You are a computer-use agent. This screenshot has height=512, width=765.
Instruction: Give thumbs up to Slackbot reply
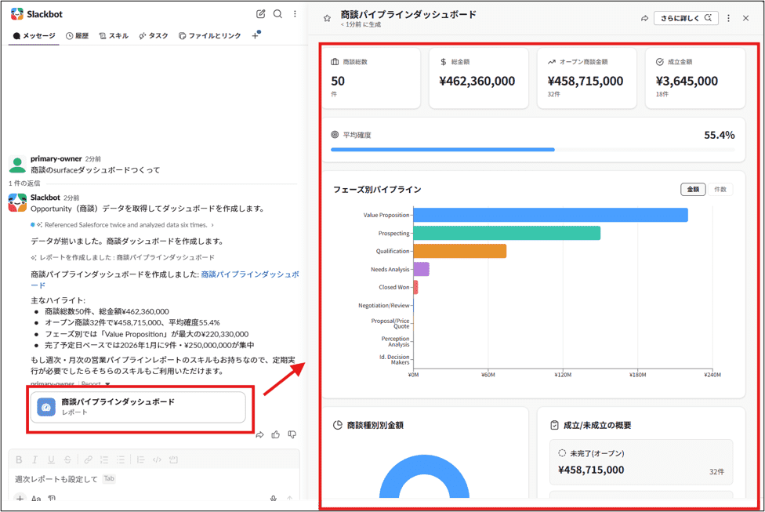pyautogui.click(x=276, y=434)
